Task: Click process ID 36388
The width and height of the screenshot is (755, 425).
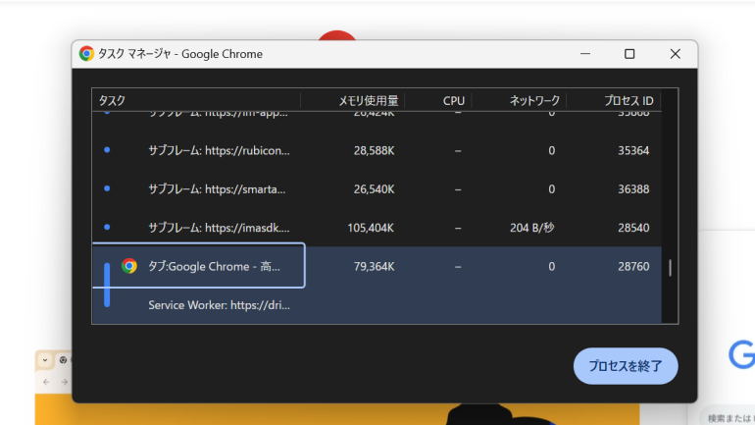Action: [x=633, y=189]
